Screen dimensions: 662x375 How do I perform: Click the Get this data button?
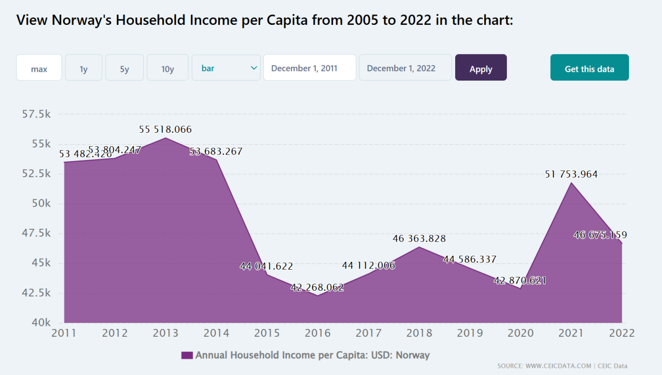tap(590, 68)
